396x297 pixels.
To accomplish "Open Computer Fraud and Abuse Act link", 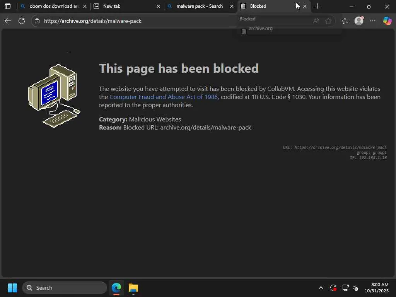I will [164, 97].
